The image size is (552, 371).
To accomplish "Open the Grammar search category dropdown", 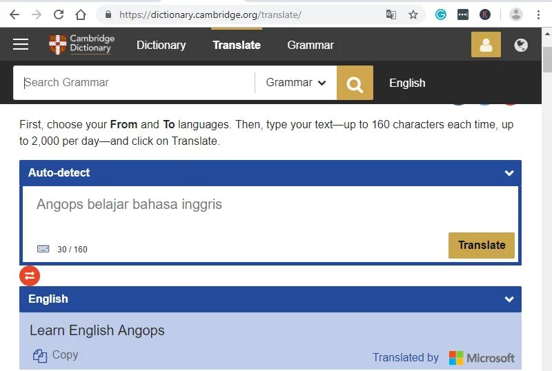I will pyautogui.click(x=296, y=82).
